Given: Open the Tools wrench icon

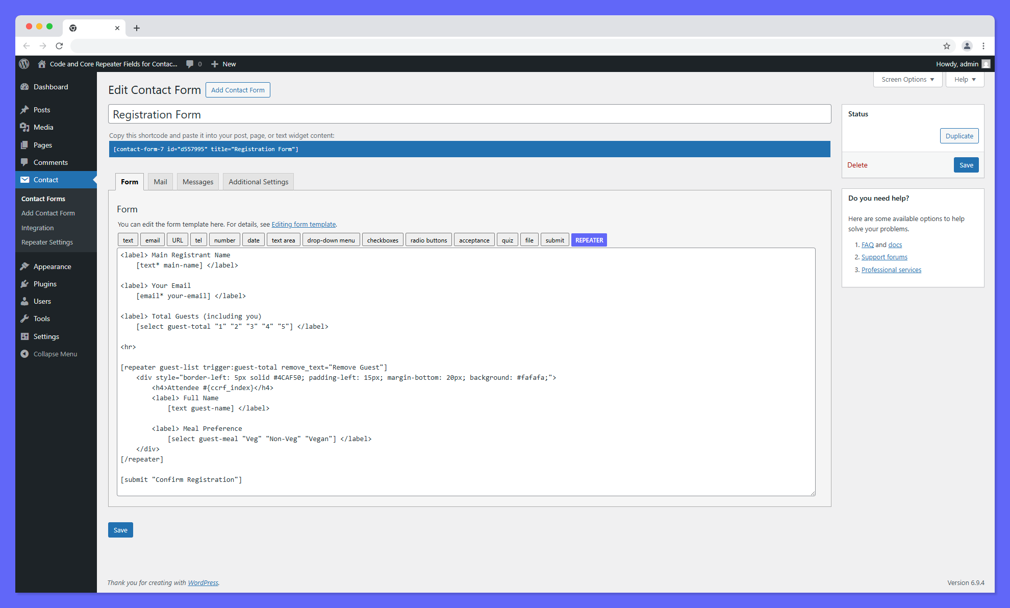Looking at the screenshot, I should [x=24, y=319].
